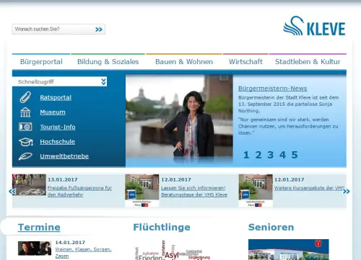Click the search submit double-arrow icon
Screen dimensions: 361x260
[99, 30]
